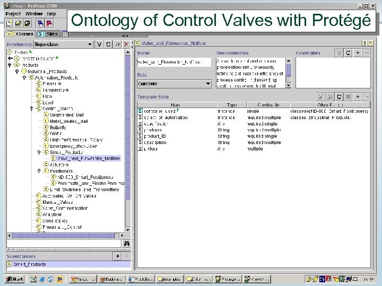Open the Help menu
Screen dimensions: 382x286
coord(51,14)
